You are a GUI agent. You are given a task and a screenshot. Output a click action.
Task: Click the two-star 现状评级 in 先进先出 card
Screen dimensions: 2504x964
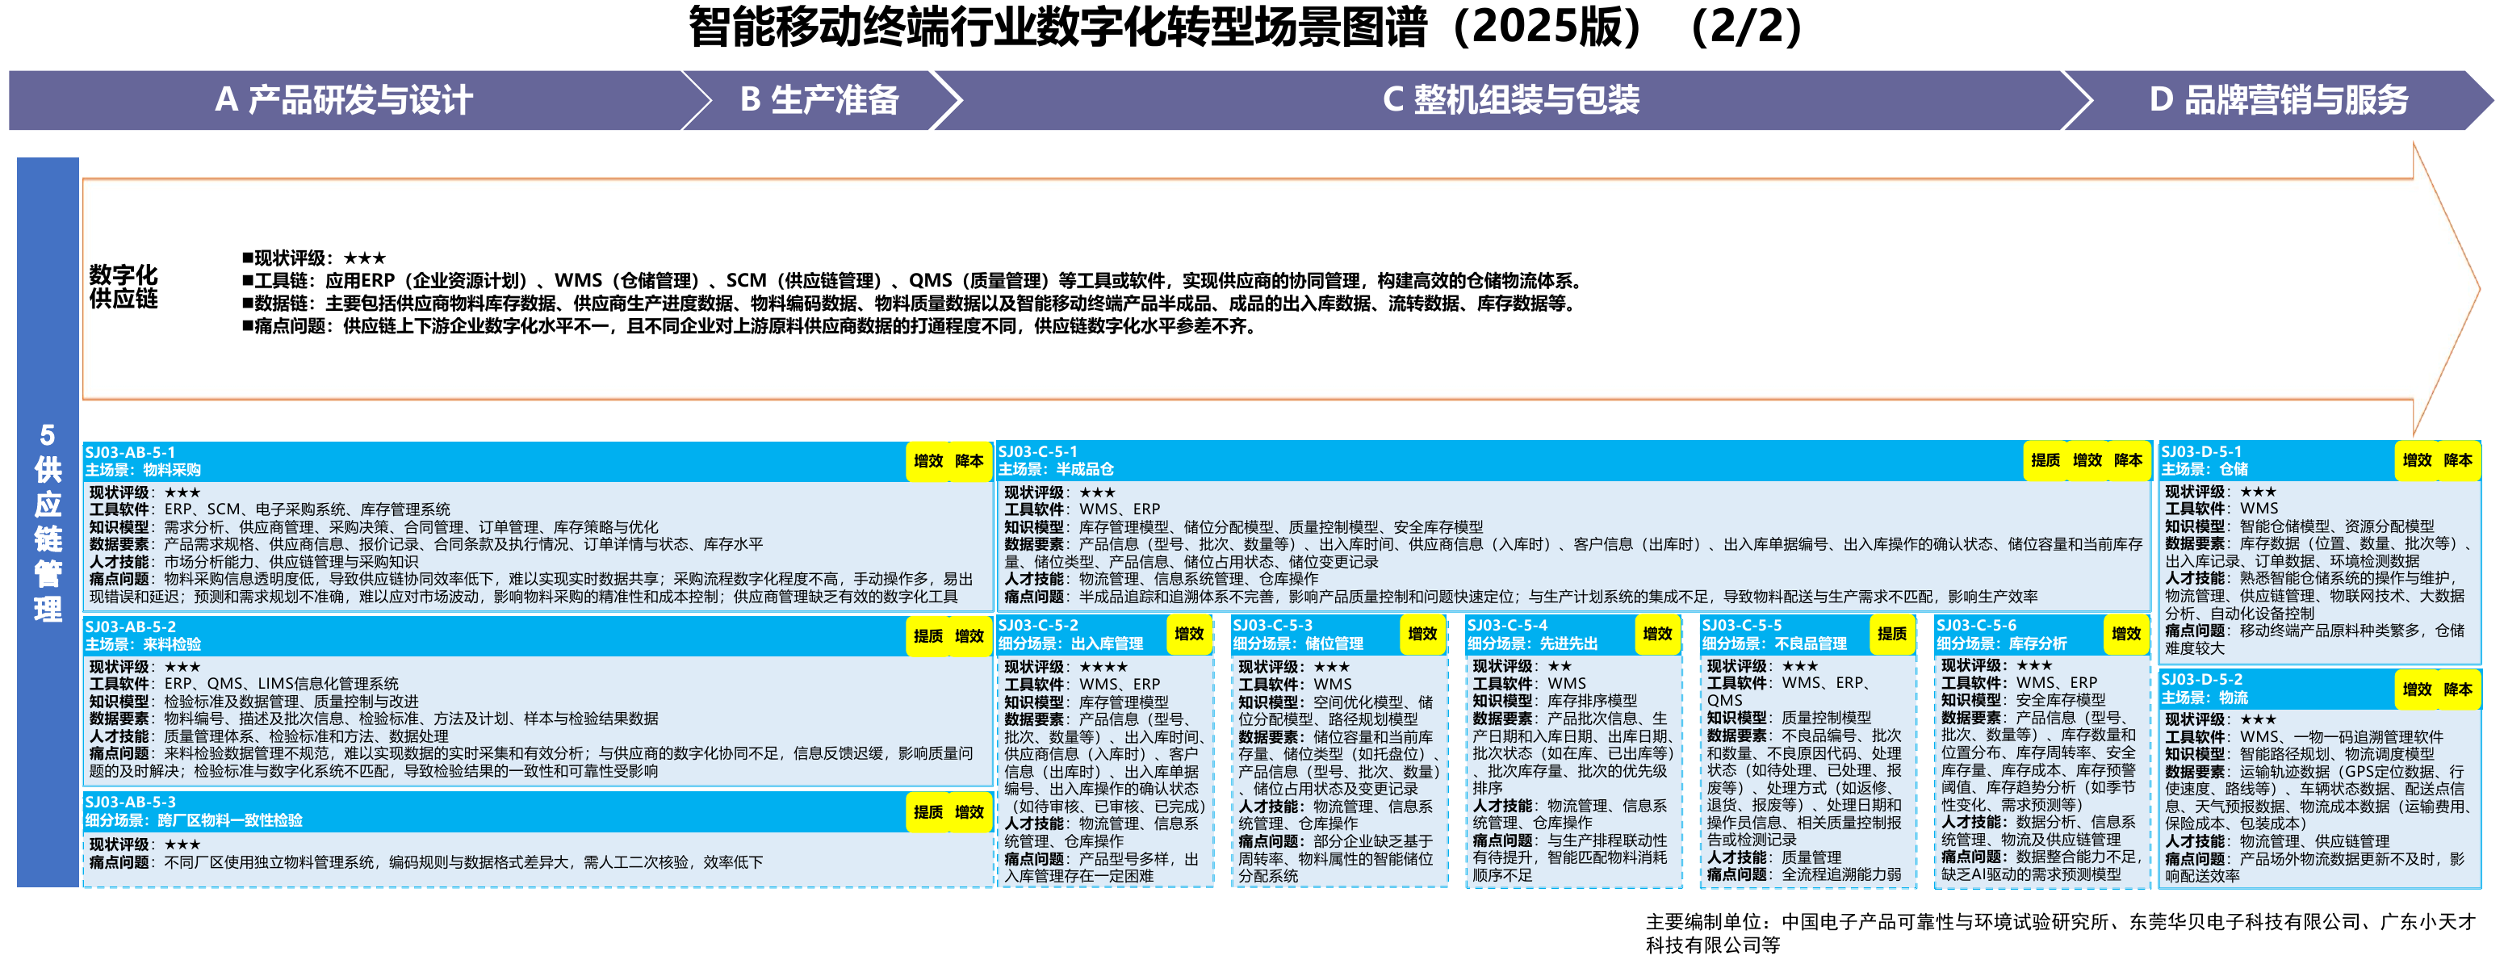[1522, 667]
